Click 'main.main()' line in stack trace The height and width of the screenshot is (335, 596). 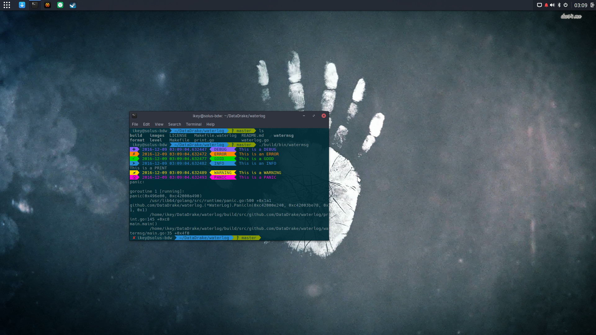coord(143,224)
